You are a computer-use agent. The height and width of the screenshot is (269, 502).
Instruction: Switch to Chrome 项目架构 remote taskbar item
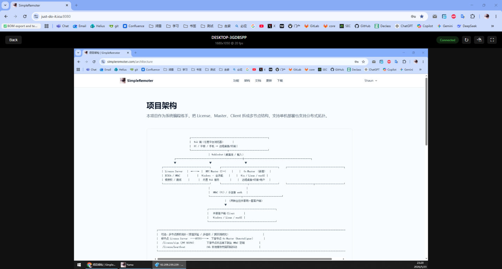101,265
